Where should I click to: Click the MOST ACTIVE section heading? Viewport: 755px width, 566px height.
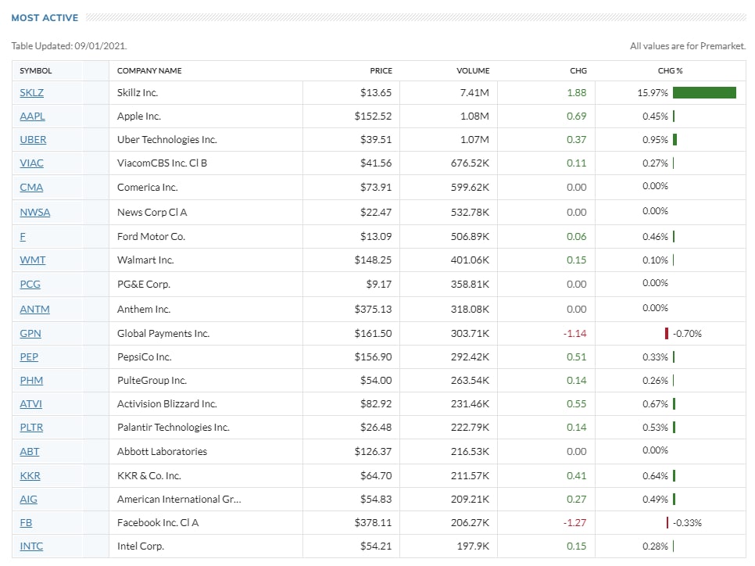tap(45, 18)
